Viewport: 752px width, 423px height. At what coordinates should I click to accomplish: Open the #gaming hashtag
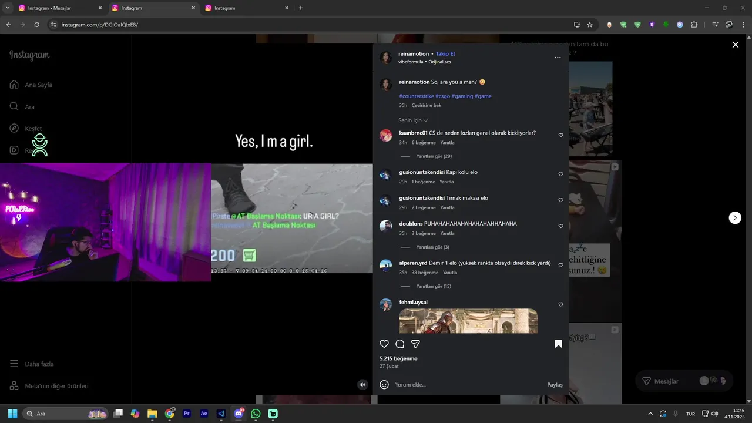[462, 96]
